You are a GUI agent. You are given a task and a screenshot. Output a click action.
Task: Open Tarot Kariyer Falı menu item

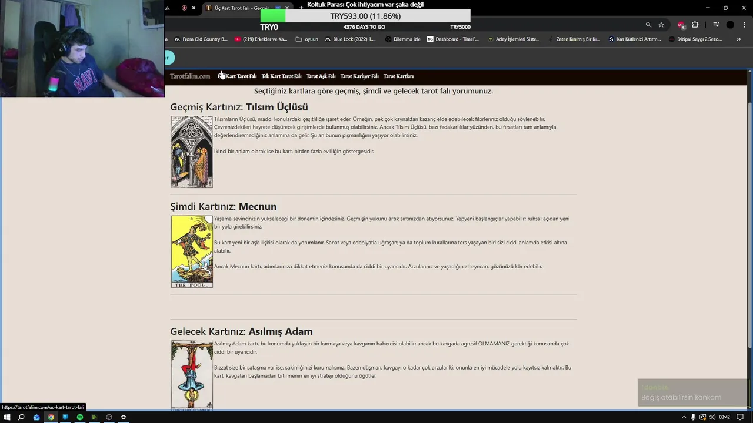359,76
